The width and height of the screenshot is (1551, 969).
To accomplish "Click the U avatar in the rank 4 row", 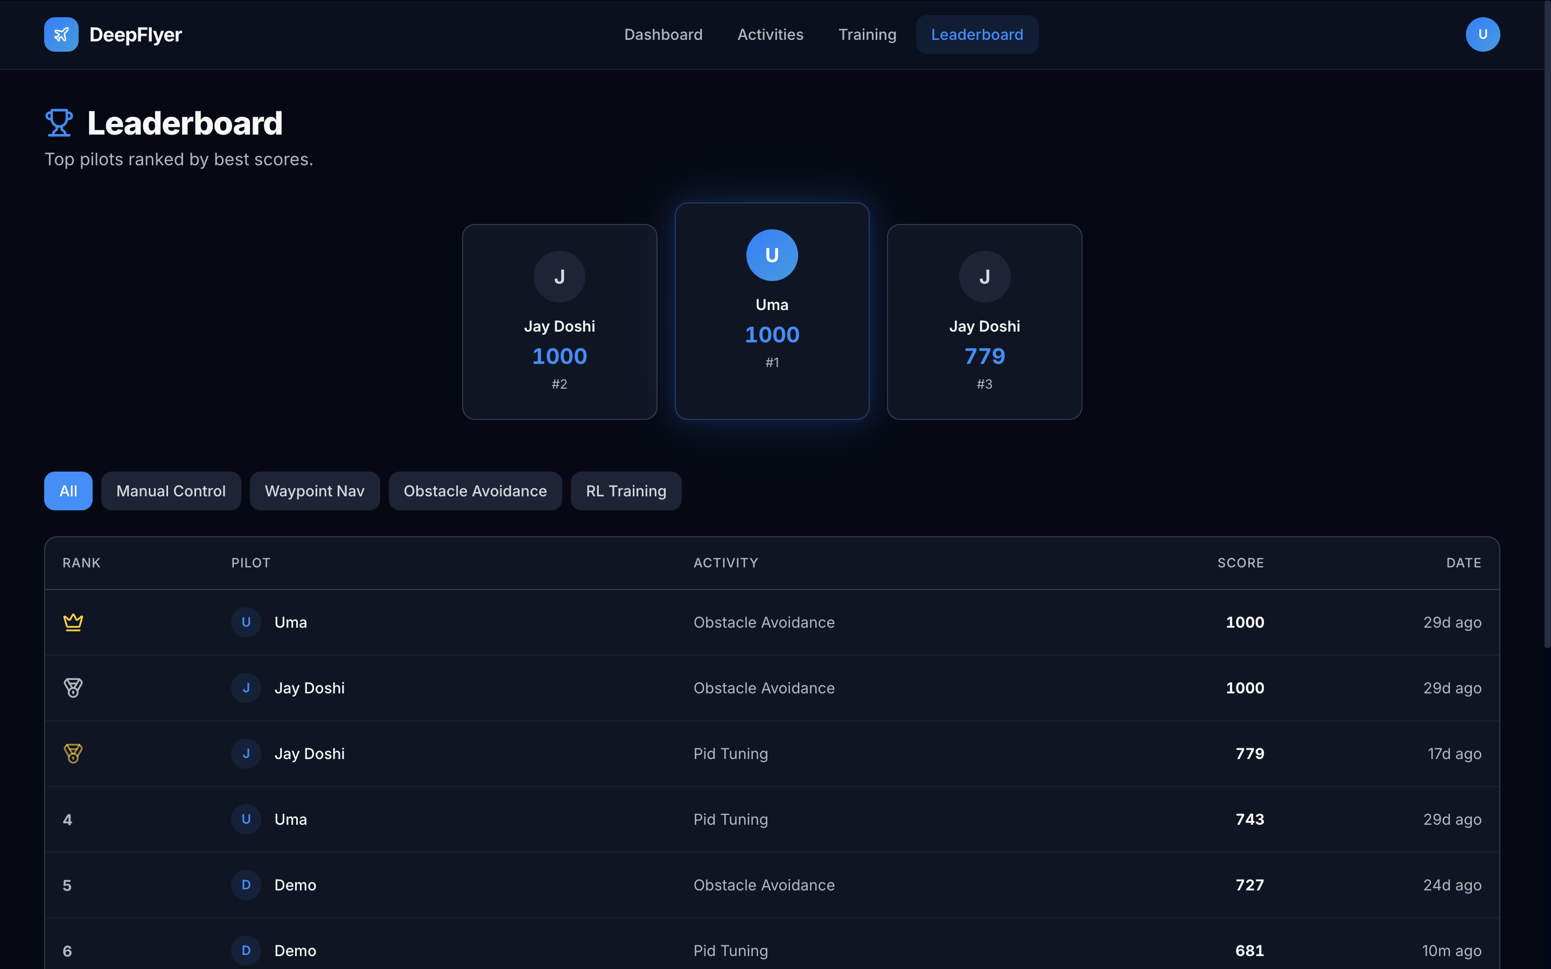I will pos(246,819).
